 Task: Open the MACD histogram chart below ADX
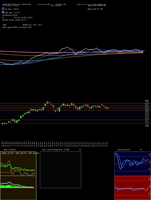click(x=18, y=188)
